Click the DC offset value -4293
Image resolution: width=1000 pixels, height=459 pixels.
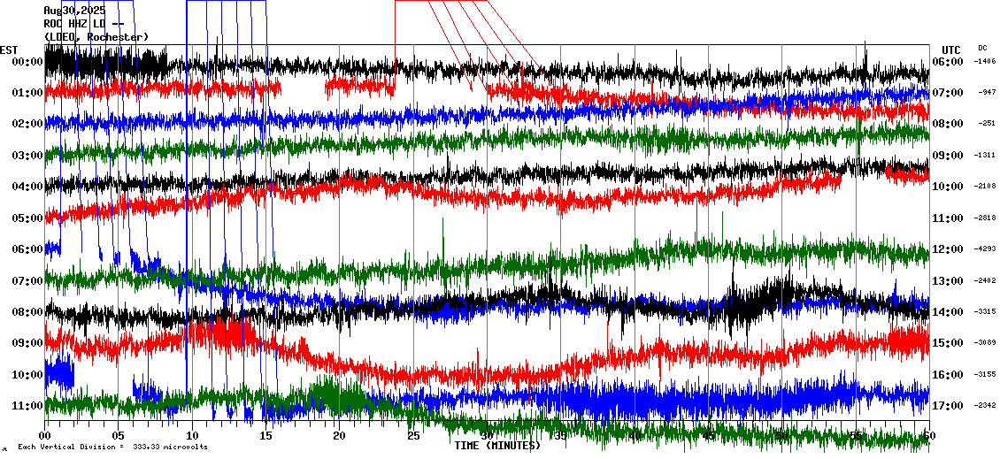(x=986, y=249)
